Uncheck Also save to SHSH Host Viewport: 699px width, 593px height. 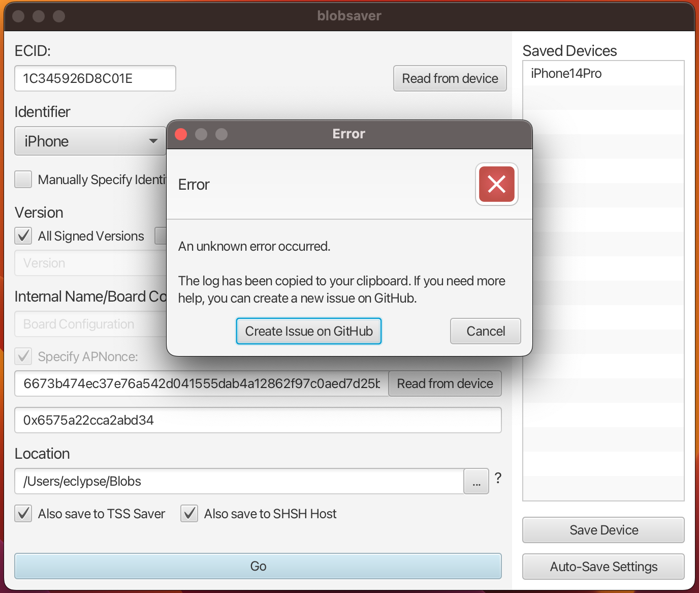(x=189, y=514)
